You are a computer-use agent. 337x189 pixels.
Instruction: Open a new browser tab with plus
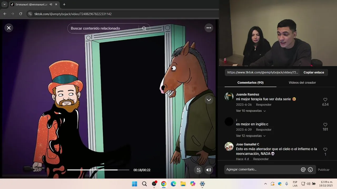coord(64,4)
